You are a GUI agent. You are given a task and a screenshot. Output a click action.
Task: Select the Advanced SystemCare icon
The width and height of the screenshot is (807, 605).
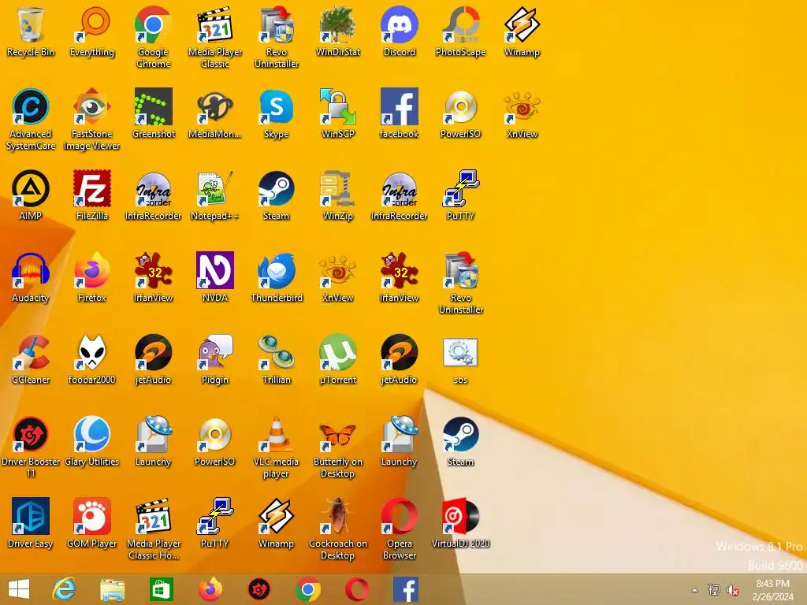coord(31,120)
